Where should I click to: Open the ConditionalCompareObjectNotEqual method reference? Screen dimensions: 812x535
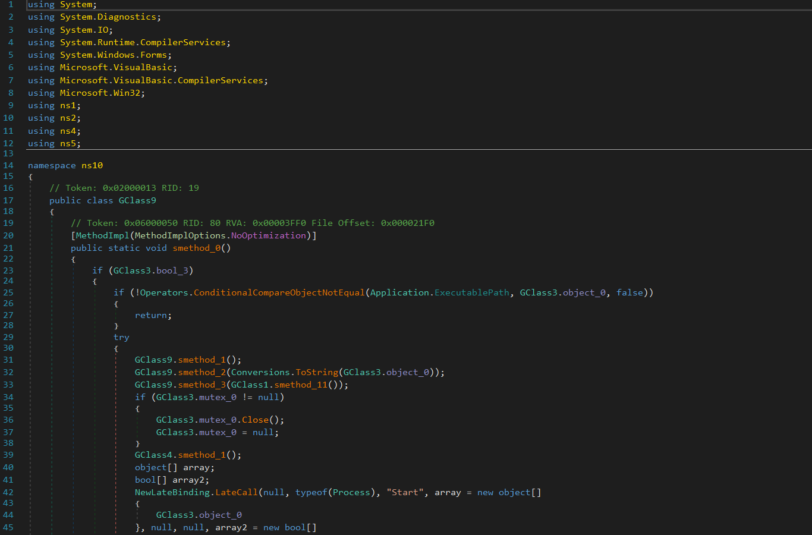(x=279, y=292)
